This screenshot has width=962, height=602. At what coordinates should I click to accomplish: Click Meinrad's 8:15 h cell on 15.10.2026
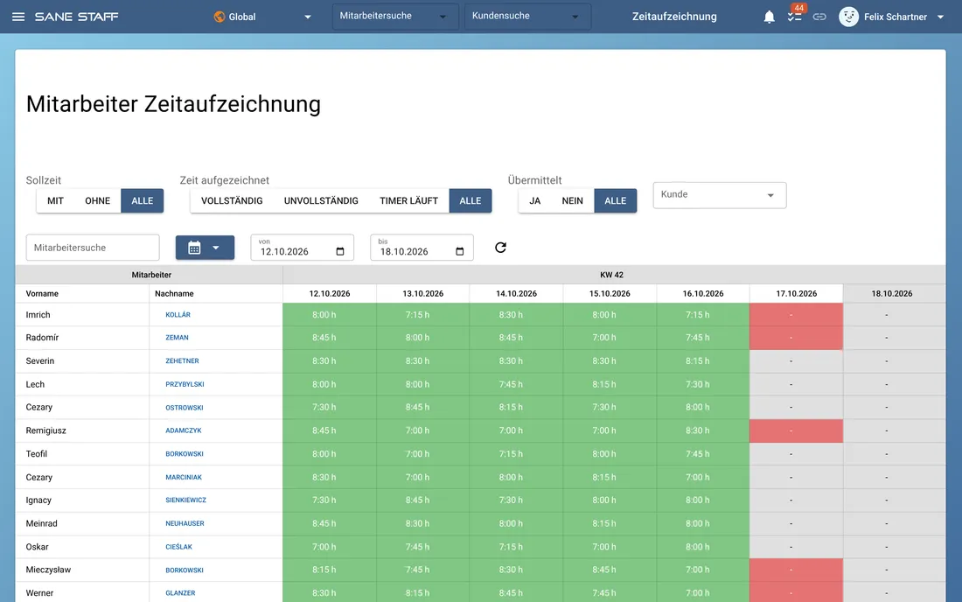(x=610, y=523)
